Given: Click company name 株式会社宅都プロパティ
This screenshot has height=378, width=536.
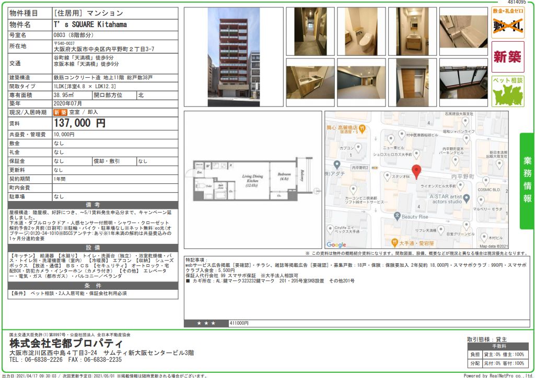Looking at the screenshot, I should coord(66,344).
